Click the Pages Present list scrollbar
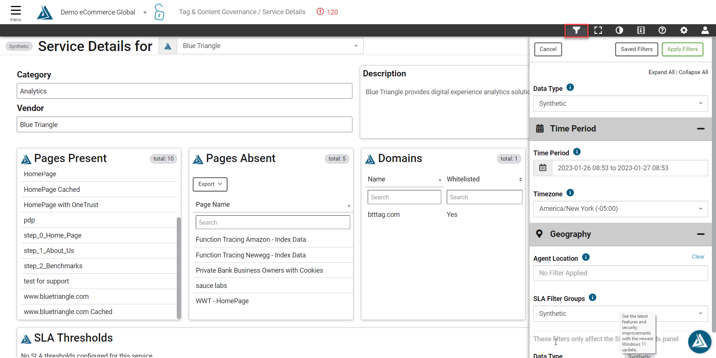716x358 pixels. (x=179, y=267)
